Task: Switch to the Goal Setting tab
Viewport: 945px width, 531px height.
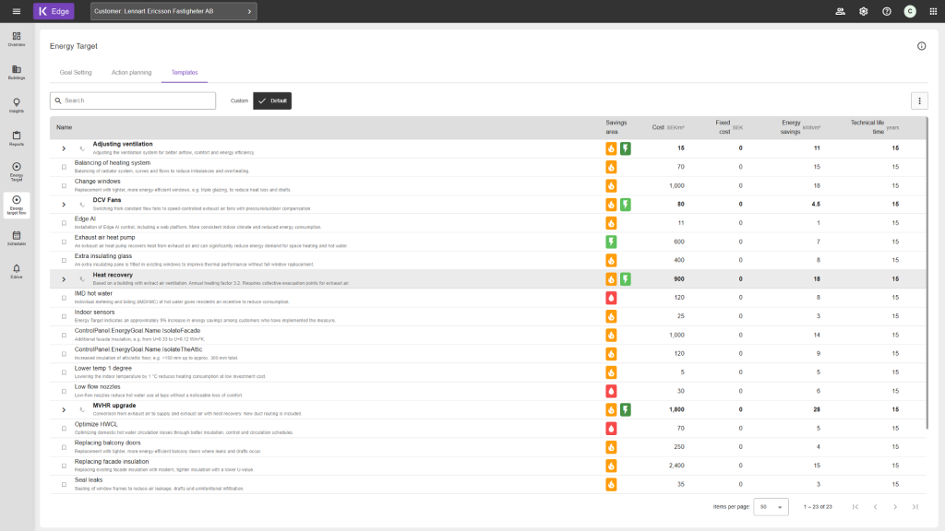Action: click(76, 73)
